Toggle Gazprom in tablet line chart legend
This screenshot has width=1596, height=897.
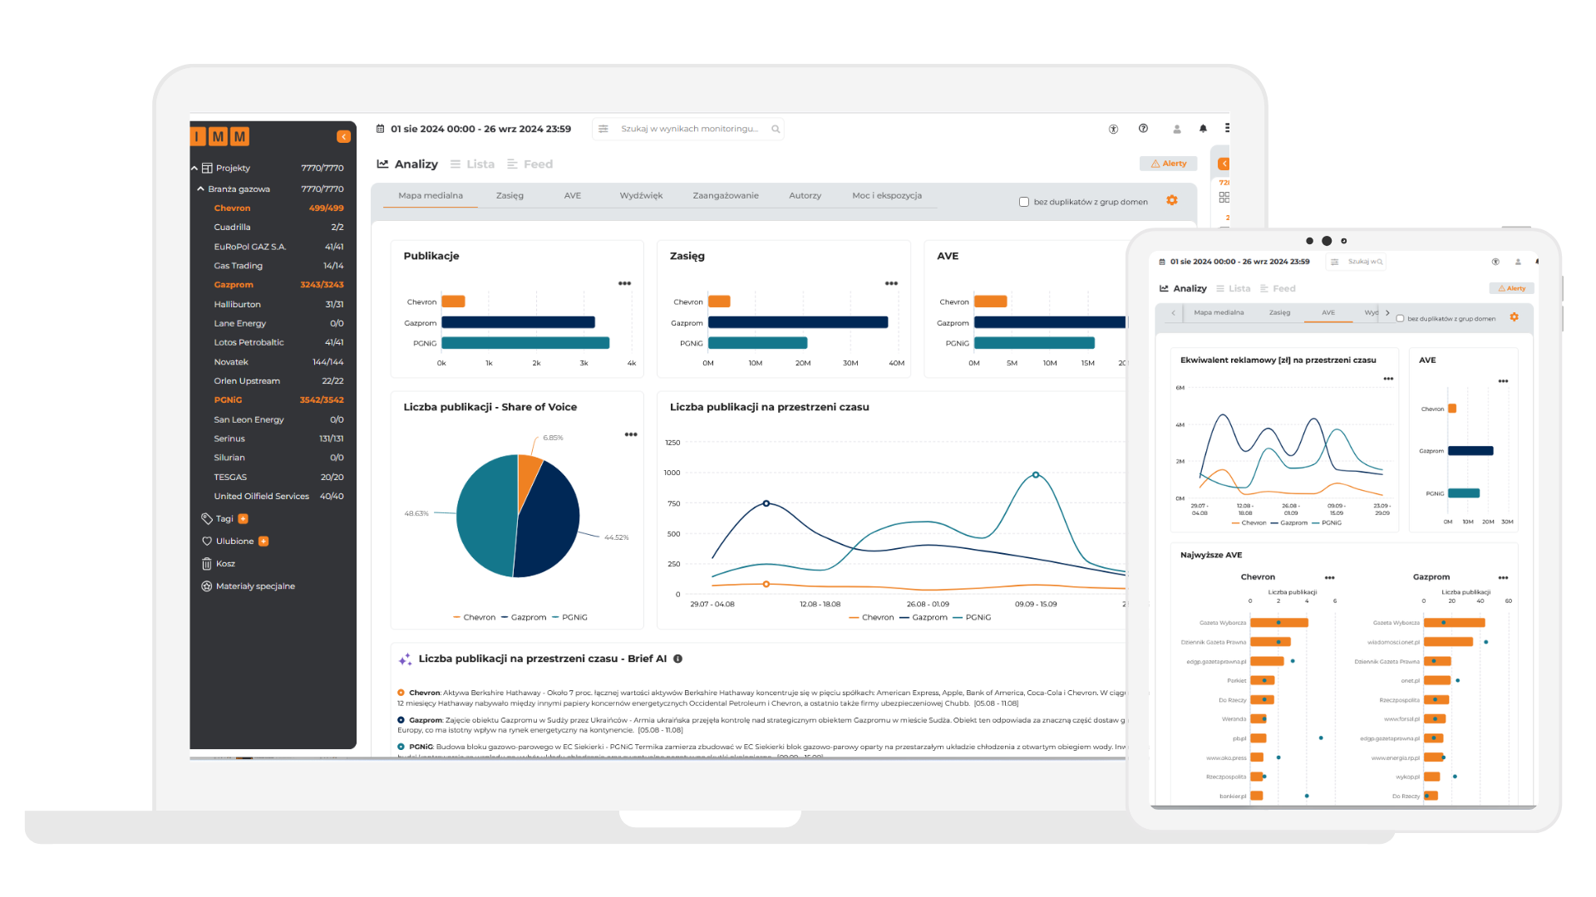(1288, 523)
